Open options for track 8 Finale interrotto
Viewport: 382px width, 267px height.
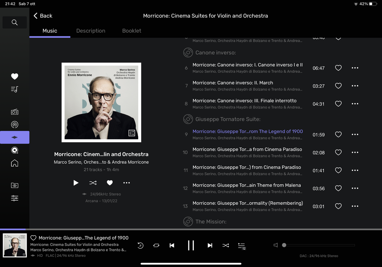click(355, 104)
